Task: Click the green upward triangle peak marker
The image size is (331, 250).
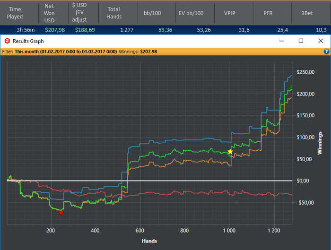Action: point(291,86)
